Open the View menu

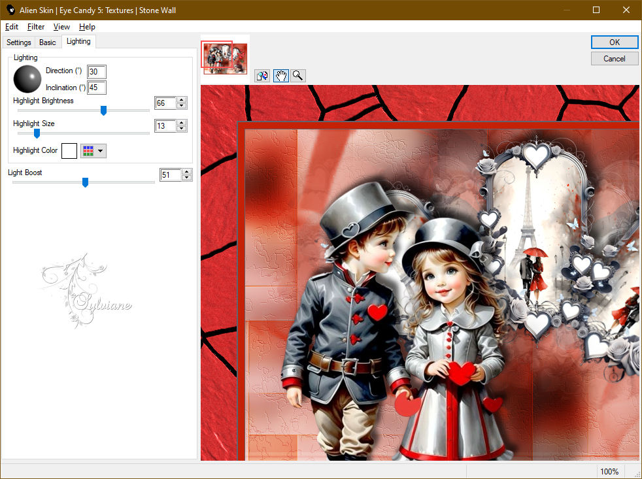61,27
